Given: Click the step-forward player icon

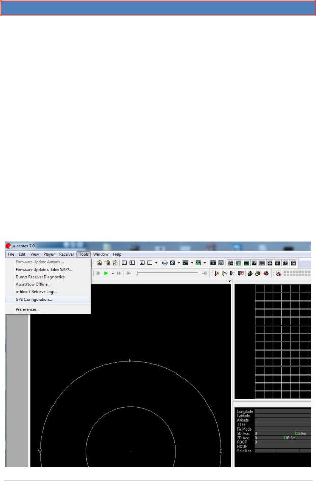Looking at the screenshot, I should (x=98, y=273).
